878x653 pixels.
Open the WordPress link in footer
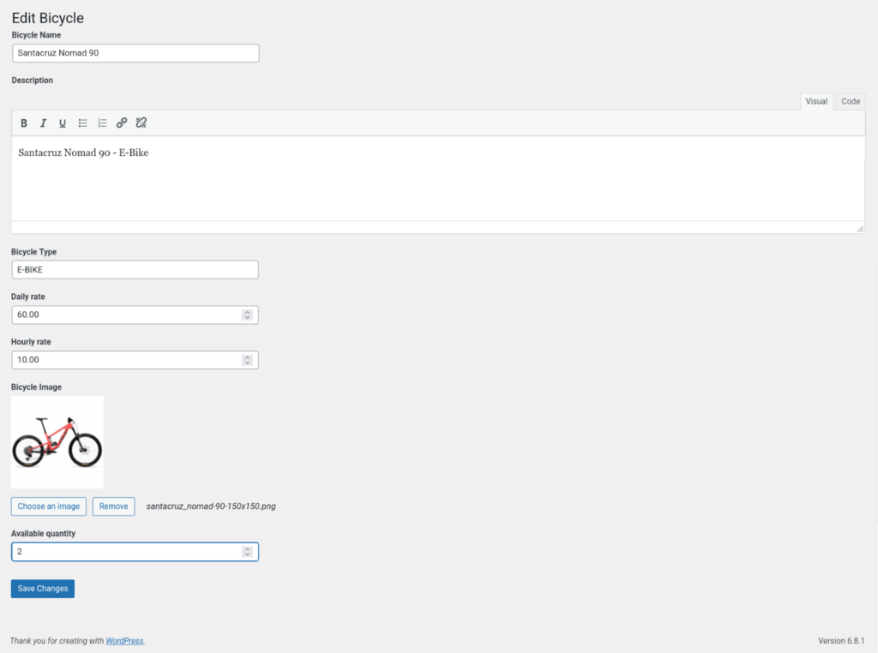[x=124, y=641]
